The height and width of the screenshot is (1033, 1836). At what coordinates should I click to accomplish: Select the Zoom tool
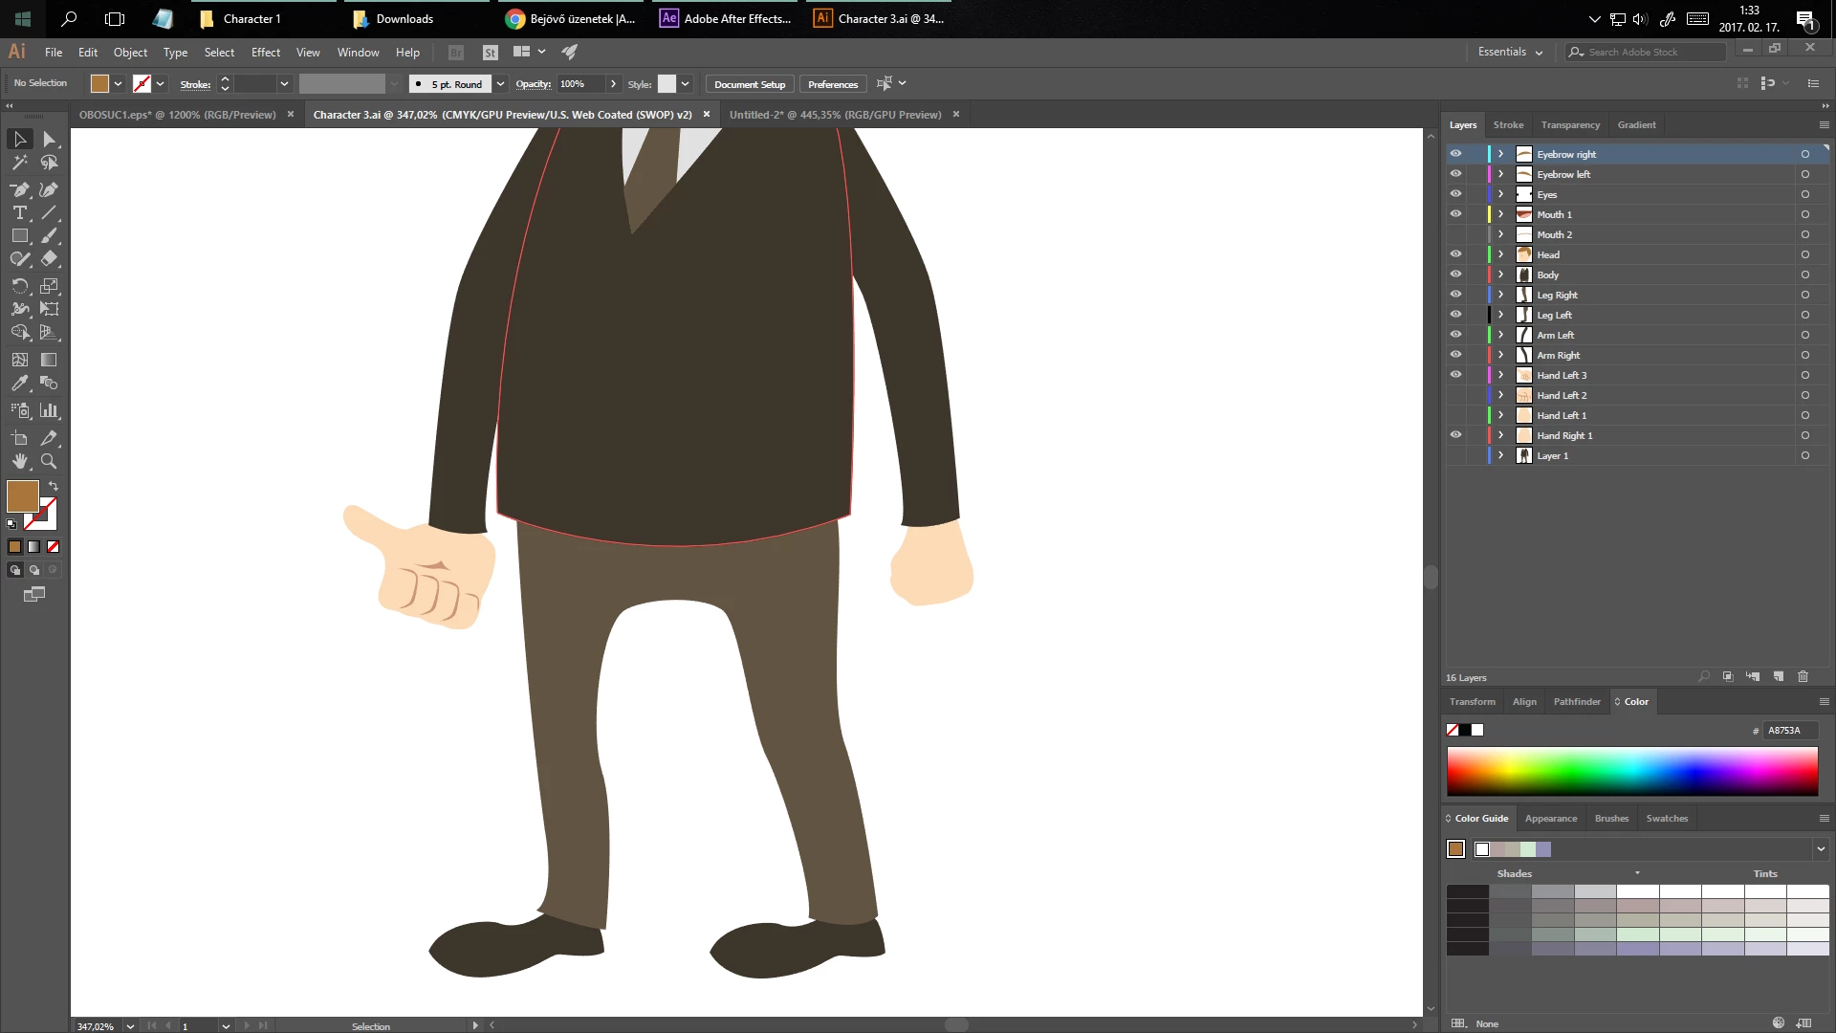coord(49,461)
